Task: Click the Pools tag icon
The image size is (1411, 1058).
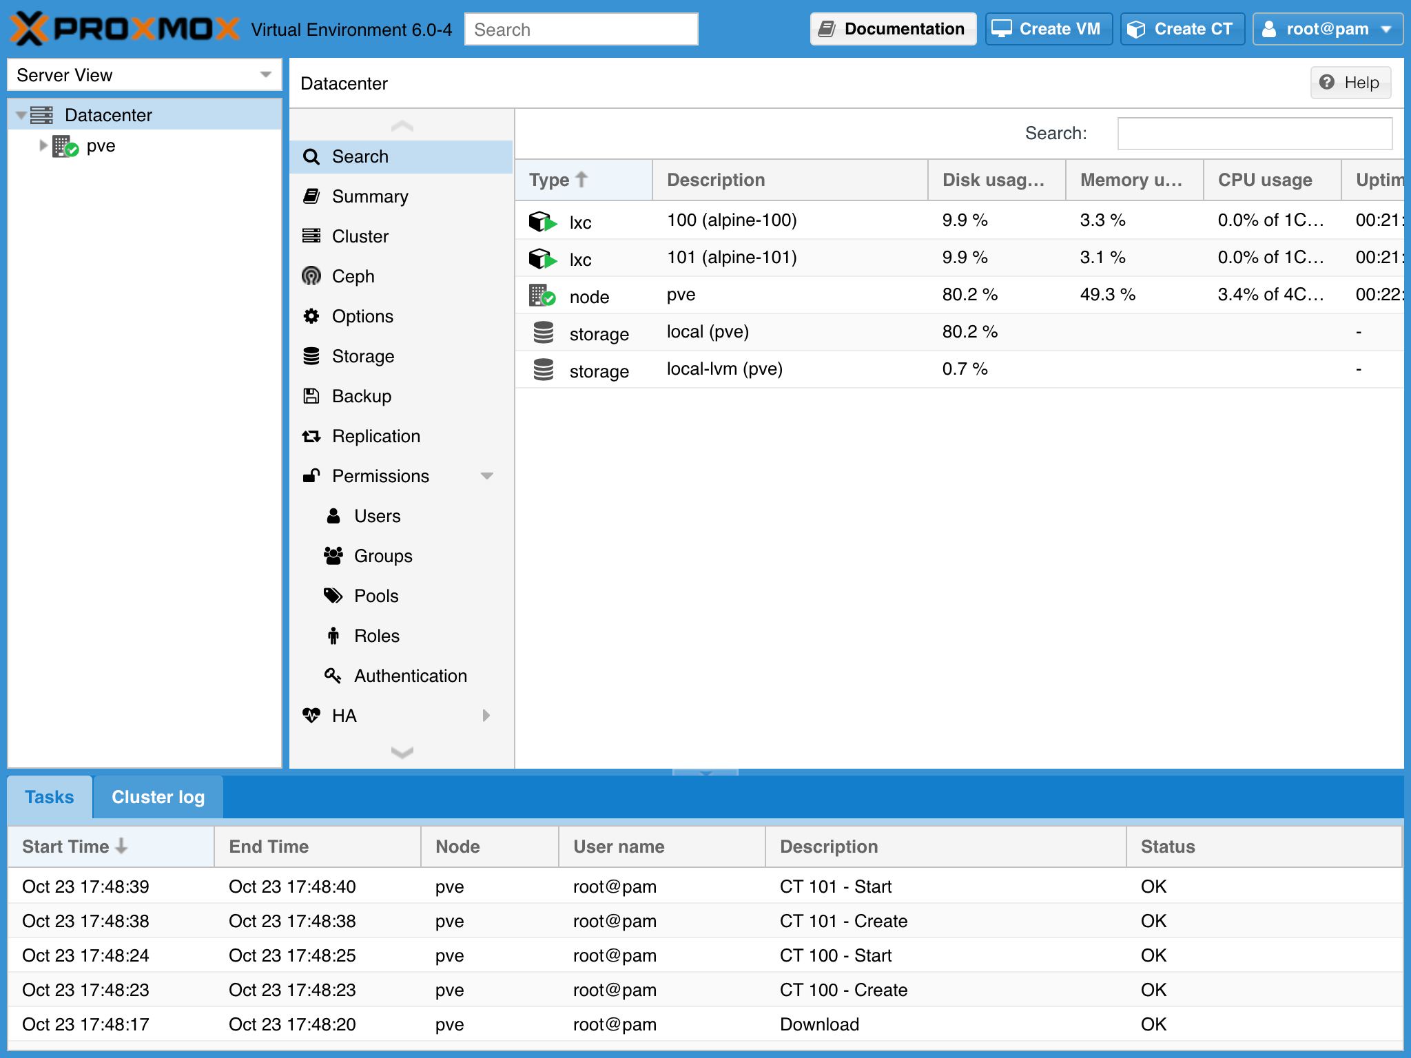Action: point(333,595)
